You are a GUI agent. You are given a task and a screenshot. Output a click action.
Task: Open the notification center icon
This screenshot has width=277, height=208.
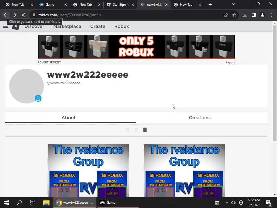click(269, 203)
